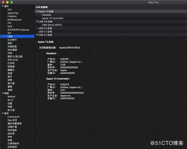
Task: Open 应用程序 in the sidebar
Action: coord(12,147)
